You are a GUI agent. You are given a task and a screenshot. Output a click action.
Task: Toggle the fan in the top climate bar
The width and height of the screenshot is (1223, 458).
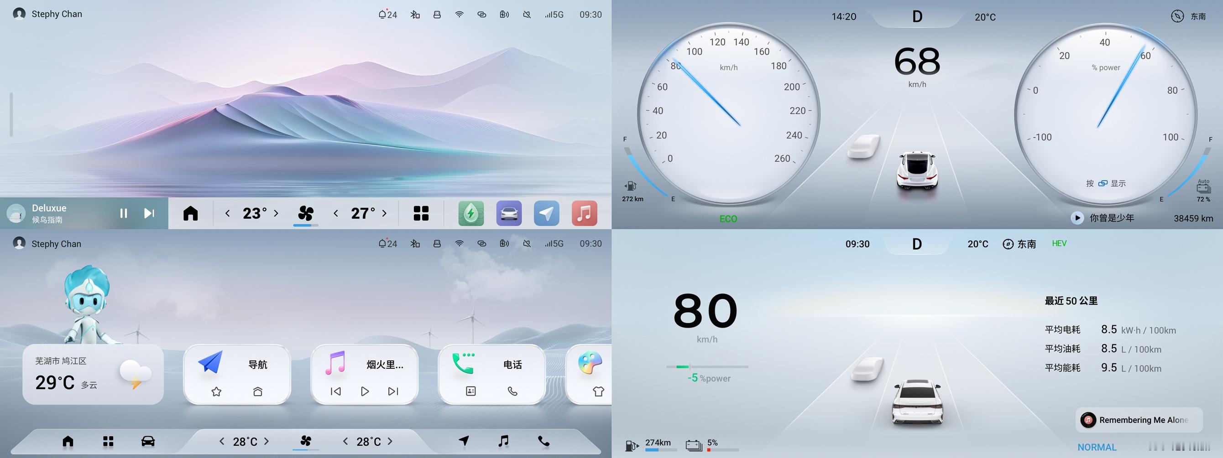[x=306, y=213]
